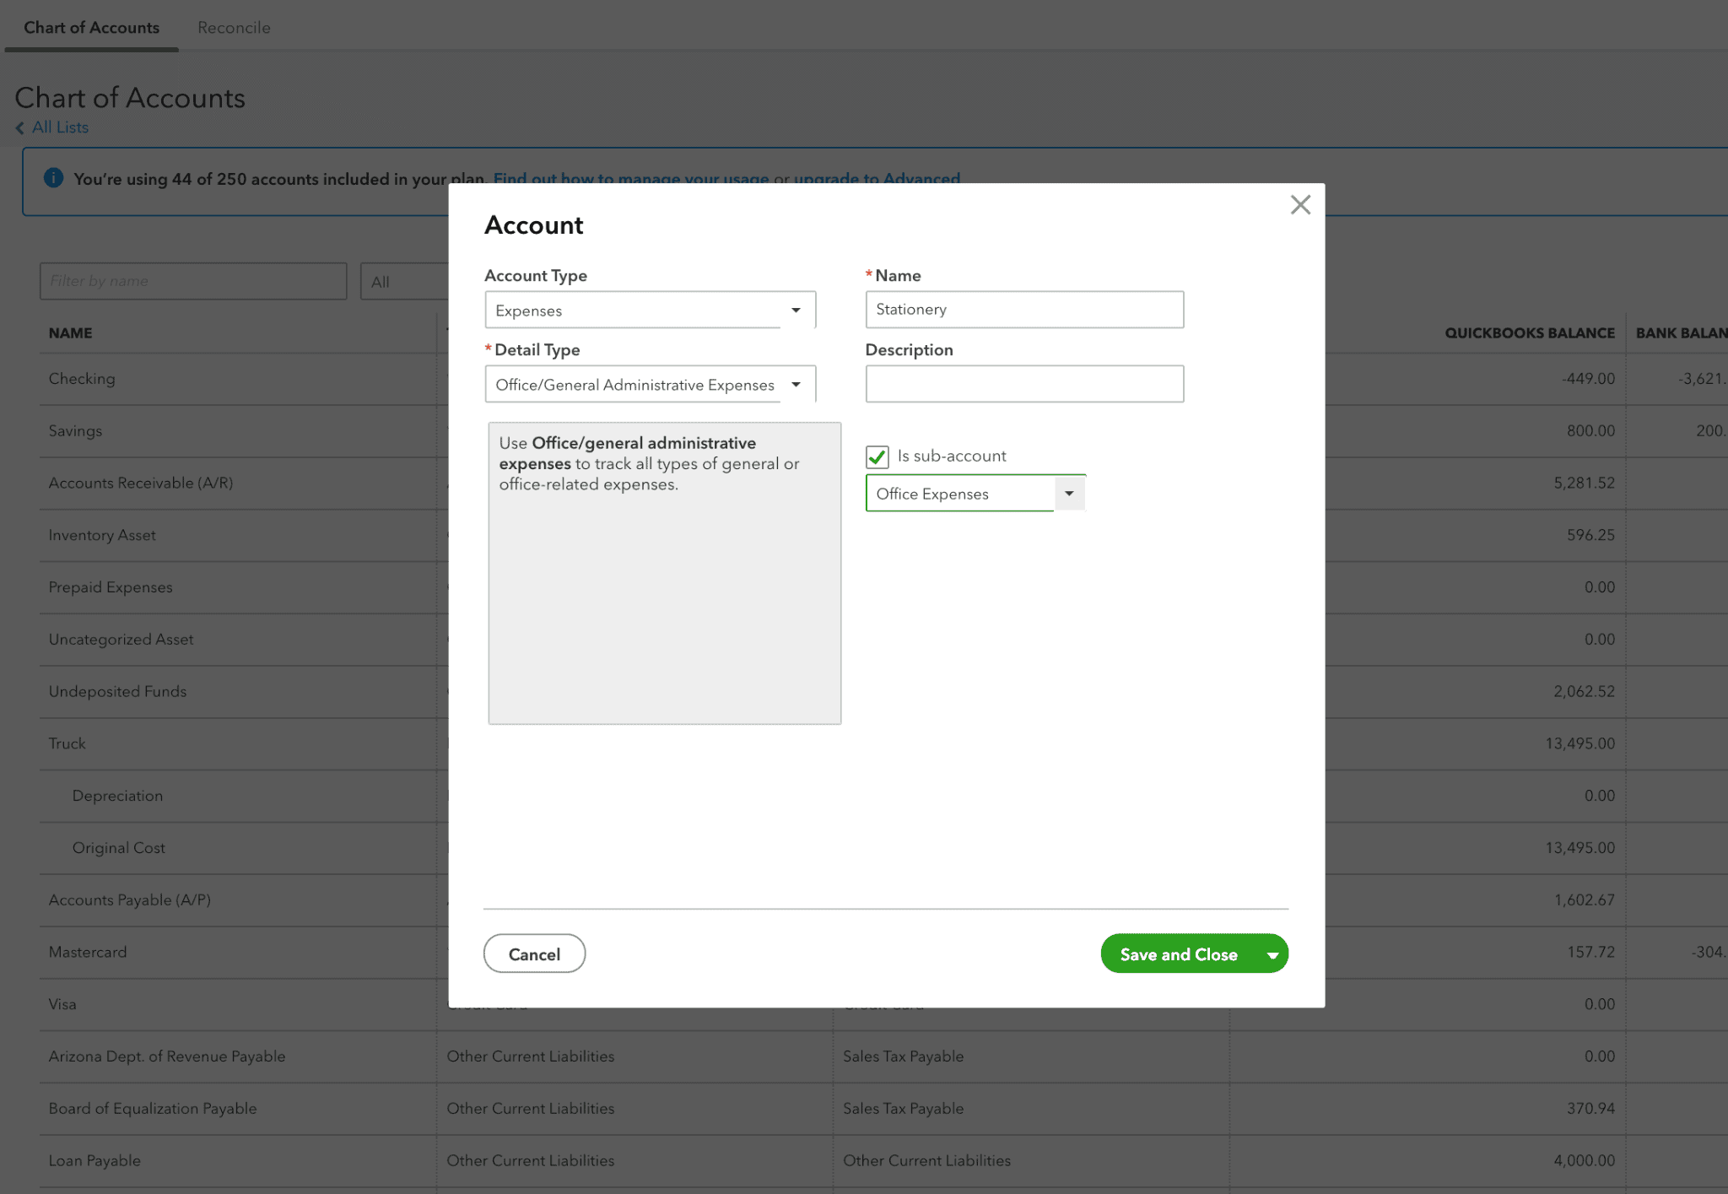Viewport: 1728px width, 1194px height.
Task: Open the Save and Close arrow menu
Action: [x=1272, y=954]
